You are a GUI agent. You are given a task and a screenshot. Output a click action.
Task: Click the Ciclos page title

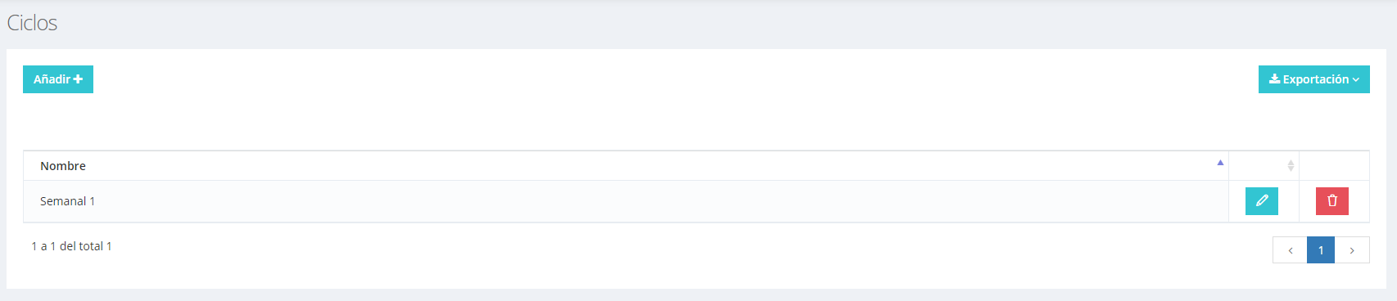coord(32,23)
